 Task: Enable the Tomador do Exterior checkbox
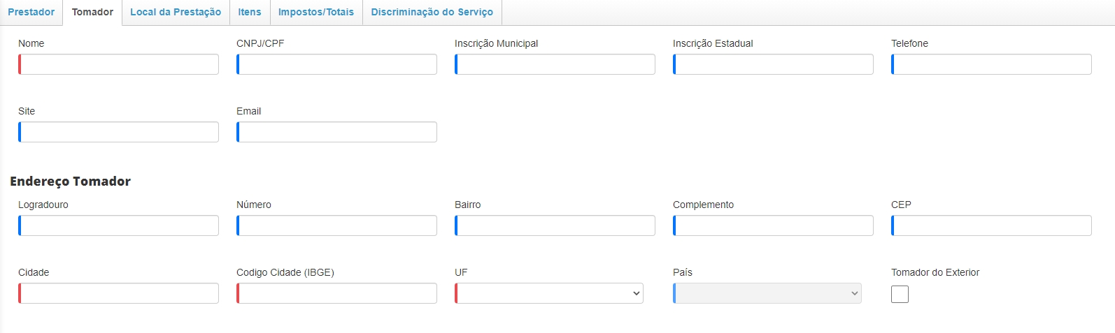click(x=900, y=294)
